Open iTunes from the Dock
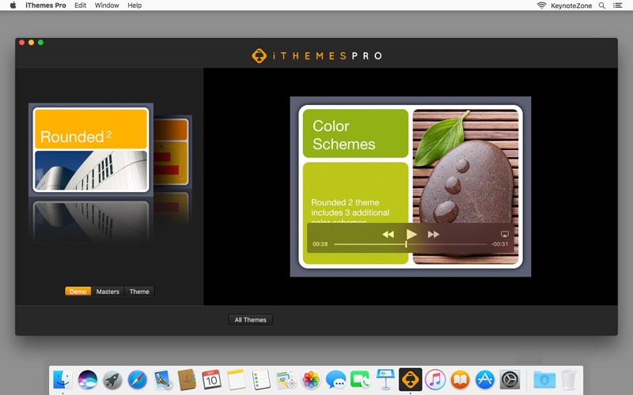The width and height of the screenshot is (633, 395). click(x=435, y=379)
